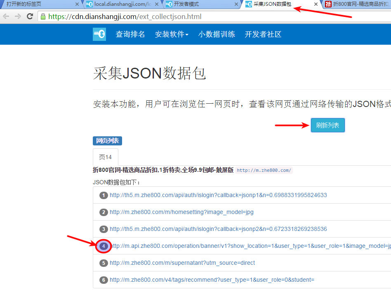Close the 打开新的标签页 browser tab
Image resolution: width=391 pixels, height=290 pixels.
[77, 4]
